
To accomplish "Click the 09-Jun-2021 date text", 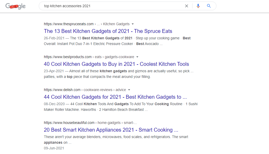I will pos(54,148).
